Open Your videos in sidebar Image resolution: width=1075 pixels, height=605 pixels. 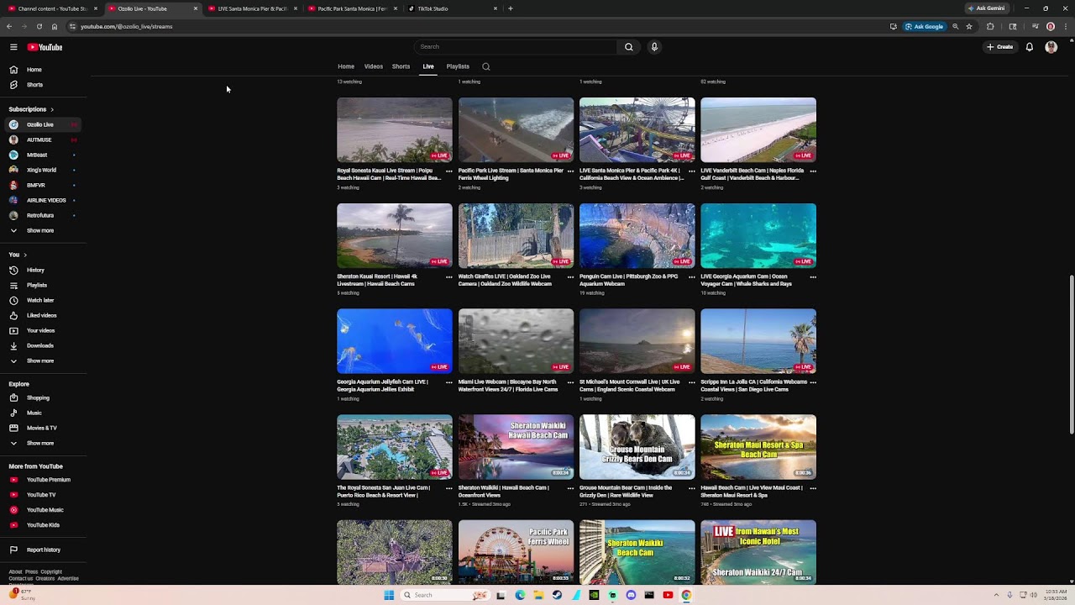(43, 331)
